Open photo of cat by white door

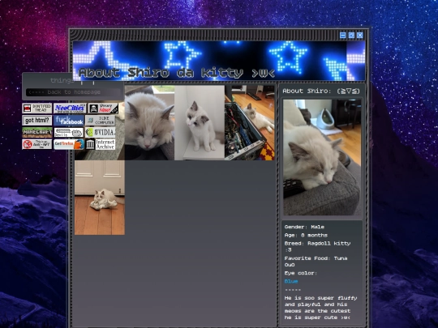point(100,198)
